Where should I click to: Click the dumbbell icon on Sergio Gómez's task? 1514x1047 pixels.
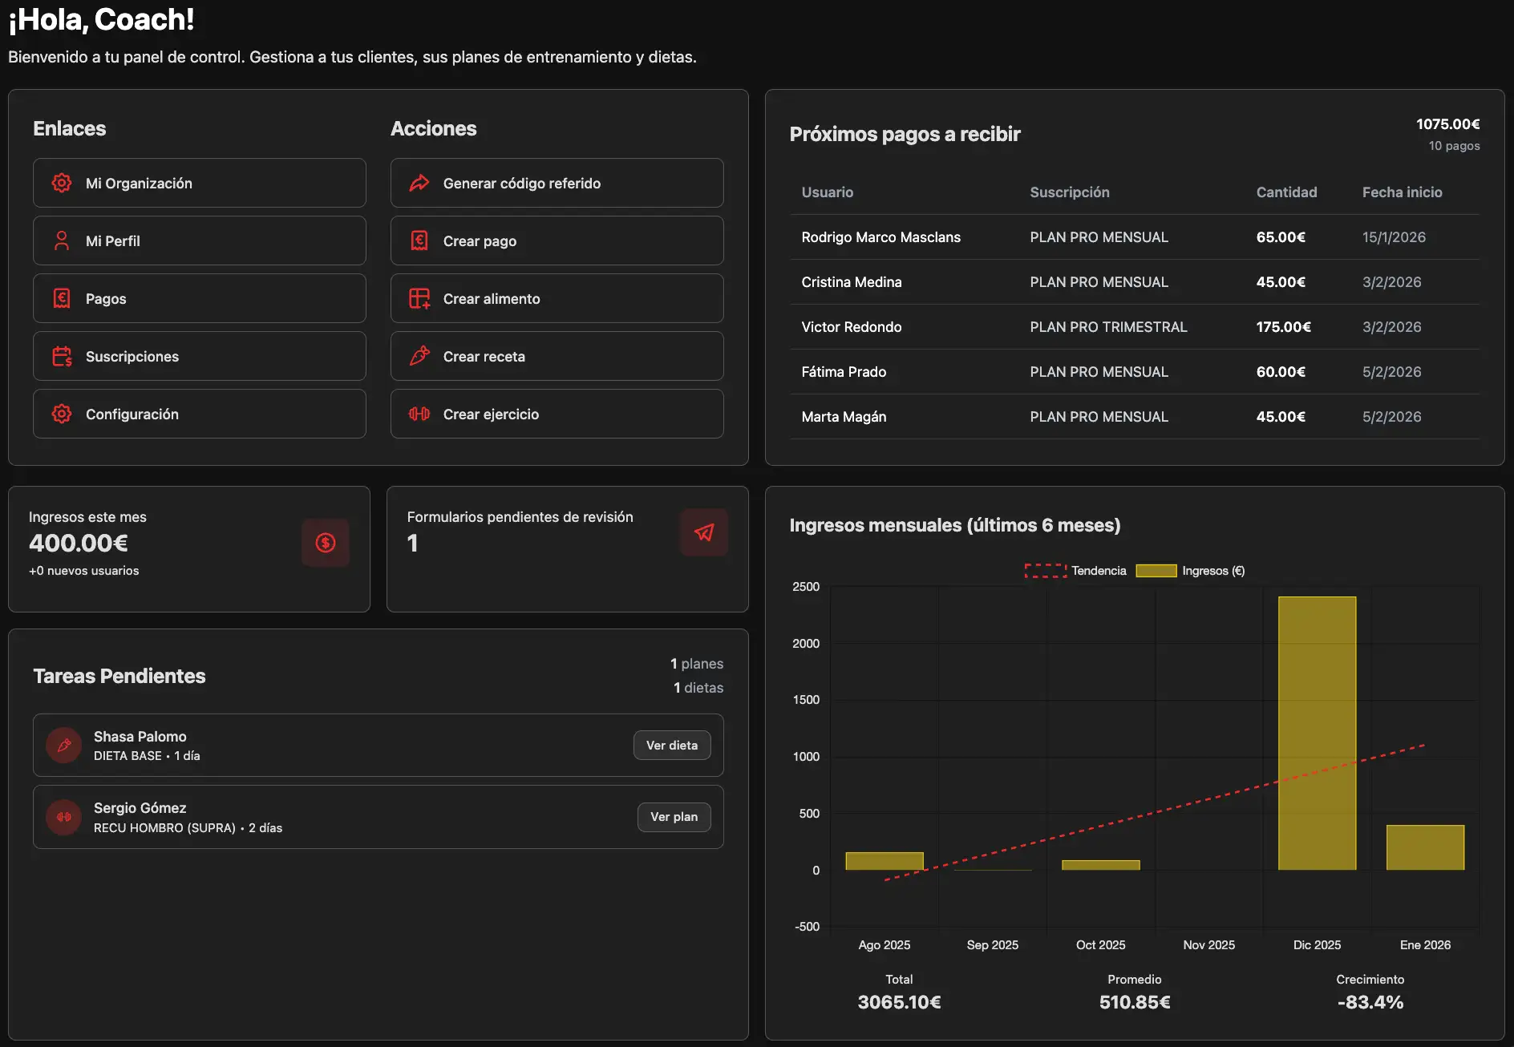63,817
